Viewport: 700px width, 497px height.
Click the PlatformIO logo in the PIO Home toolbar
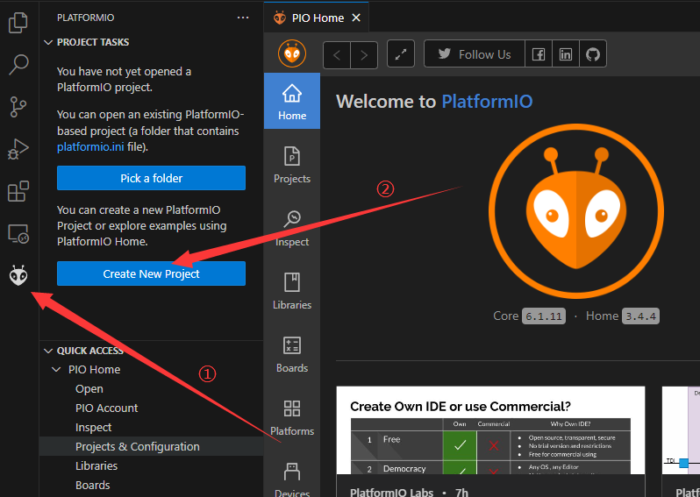coord(292,54)
